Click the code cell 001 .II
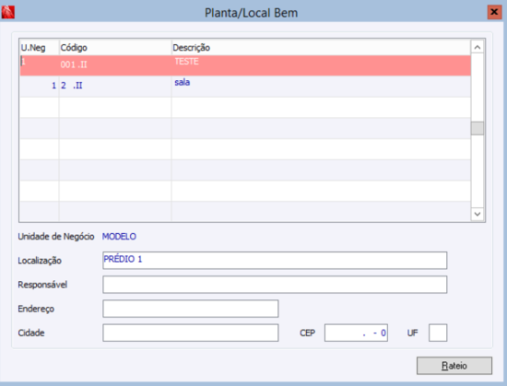The width and height of the screenshot is (507, 386). coord(115,65)
